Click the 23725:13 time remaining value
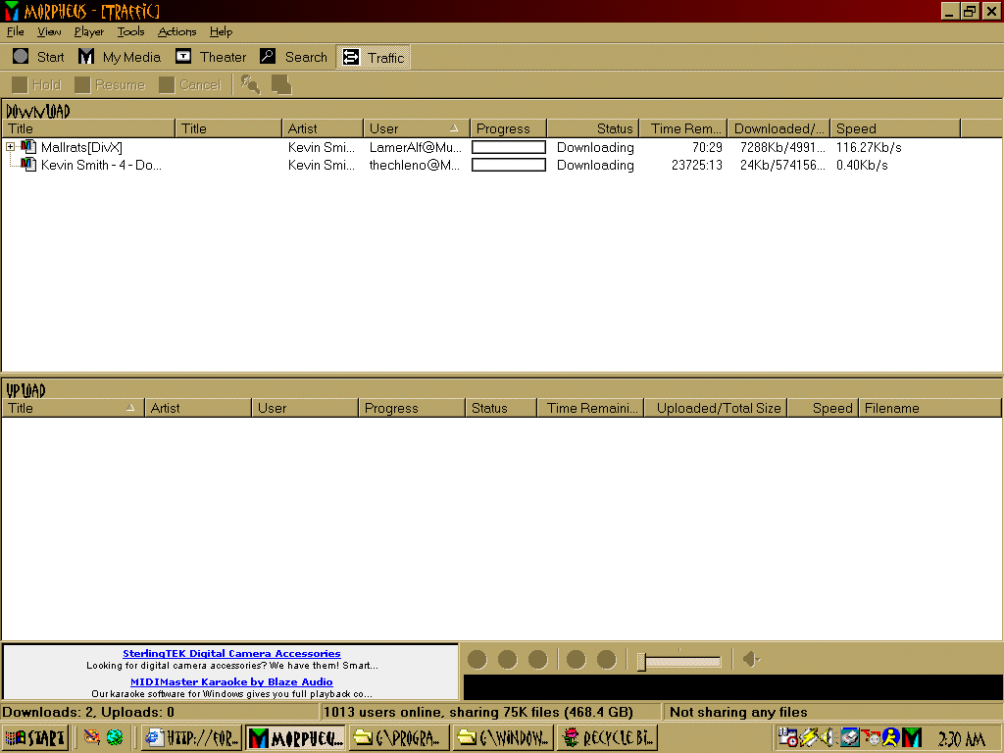Screen dimensions: 1004x753 (697, 165)
